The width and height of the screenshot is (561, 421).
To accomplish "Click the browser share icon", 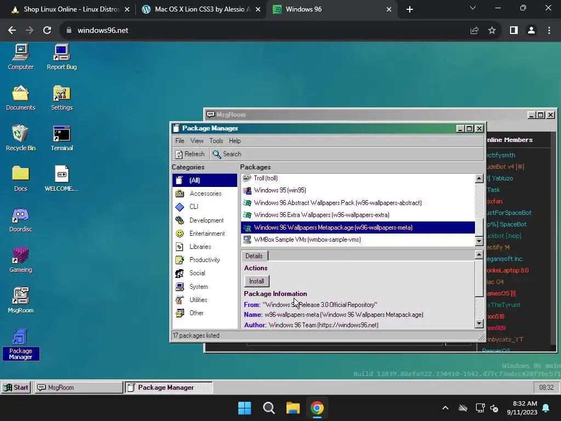I will coord(474,31).
